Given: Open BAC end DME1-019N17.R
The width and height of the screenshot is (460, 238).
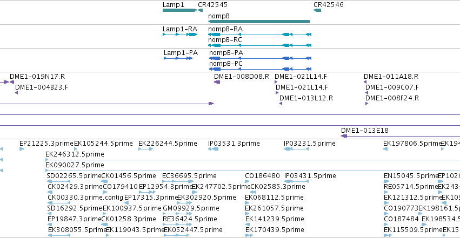Looking at the screenshot, I should point(12,82).
